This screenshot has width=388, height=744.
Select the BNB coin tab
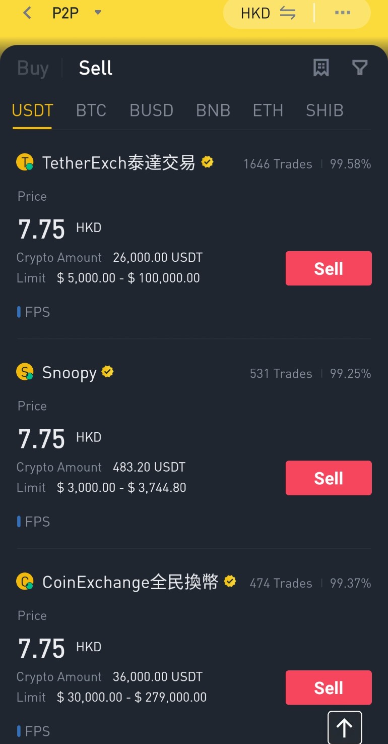point(213,110)
